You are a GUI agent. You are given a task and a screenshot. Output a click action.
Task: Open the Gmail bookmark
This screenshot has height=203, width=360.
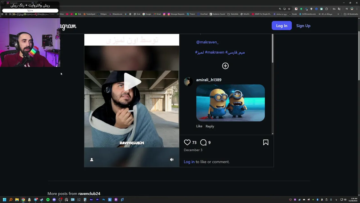point(157,14)
